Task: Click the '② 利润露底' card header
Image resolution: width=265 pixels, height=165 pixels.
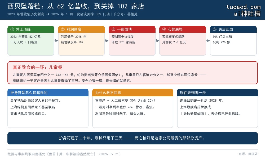Action: [x=81, y=29]
